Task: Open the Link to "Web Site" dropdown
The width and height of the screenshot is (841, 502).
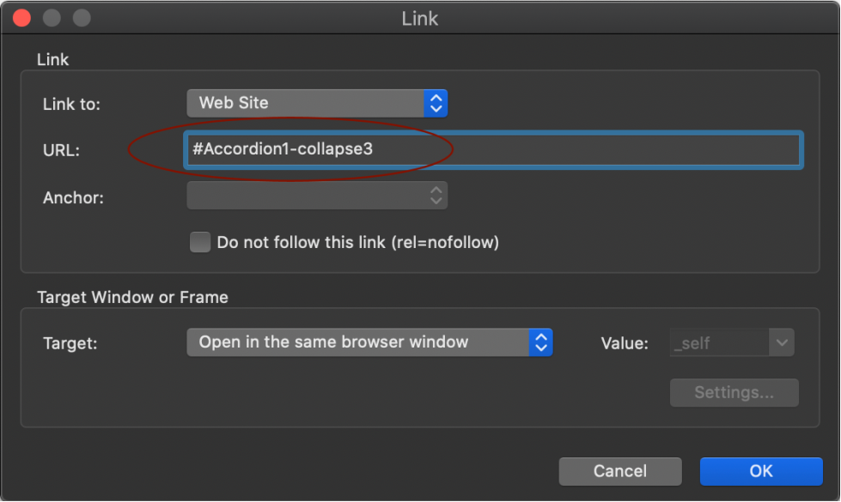Action: (316, 103)
